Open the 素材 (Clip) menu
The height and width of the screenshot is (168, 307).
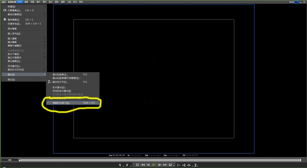(x=38, y=2)
